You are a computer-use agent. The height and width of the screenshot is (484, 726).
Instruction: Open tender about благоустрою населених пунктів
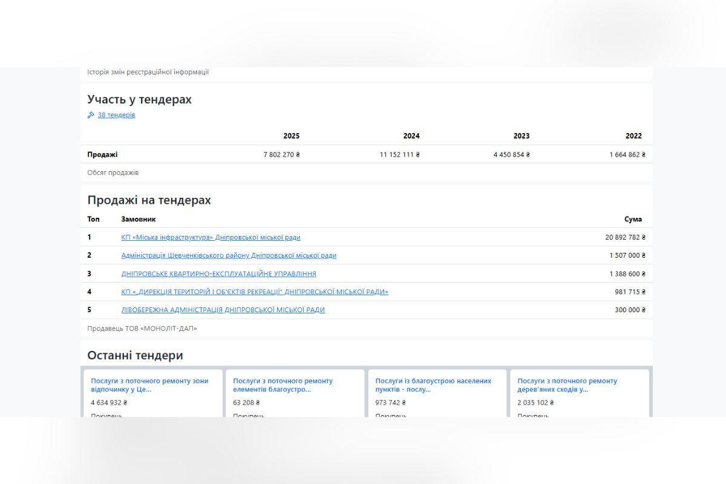(433, 385)
